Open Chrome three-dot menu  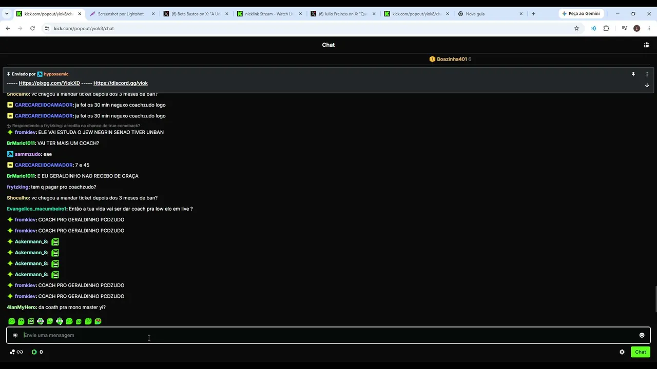(649, 28)
